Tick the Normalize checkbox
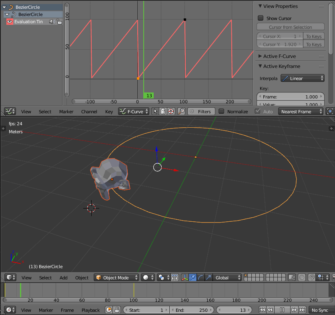335x315 pixels. (x=221, y=112)
